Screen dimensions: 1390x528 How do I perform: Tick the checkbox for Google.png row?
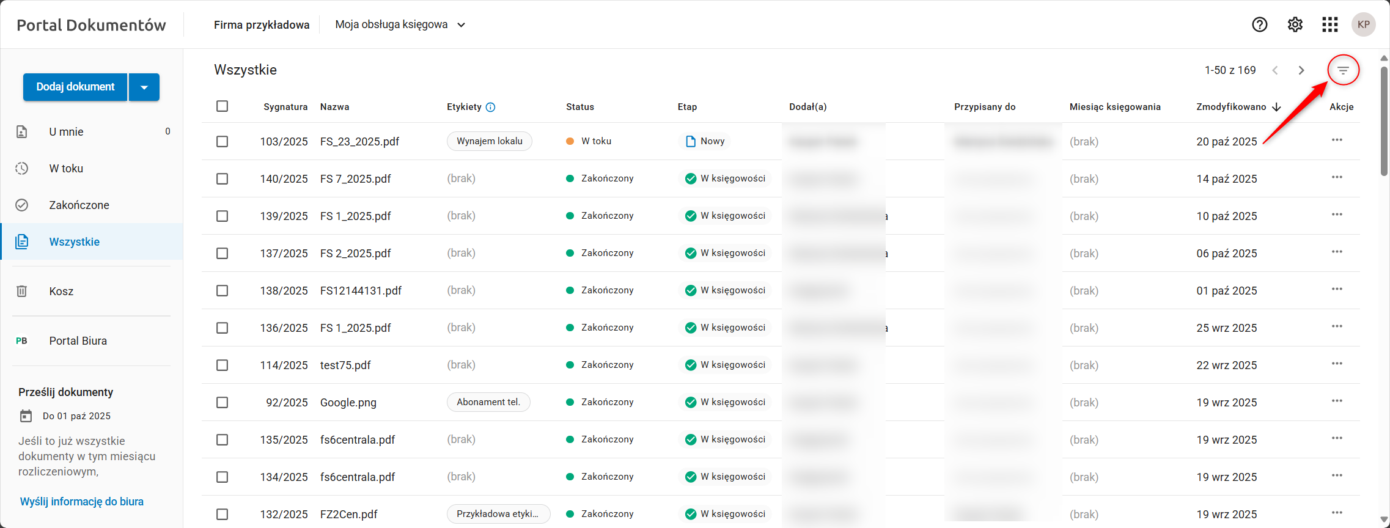coord(222,402)
